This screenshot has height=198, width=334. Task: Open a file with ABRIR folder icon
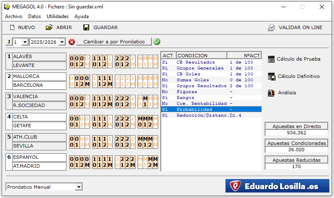pos(49,27)
